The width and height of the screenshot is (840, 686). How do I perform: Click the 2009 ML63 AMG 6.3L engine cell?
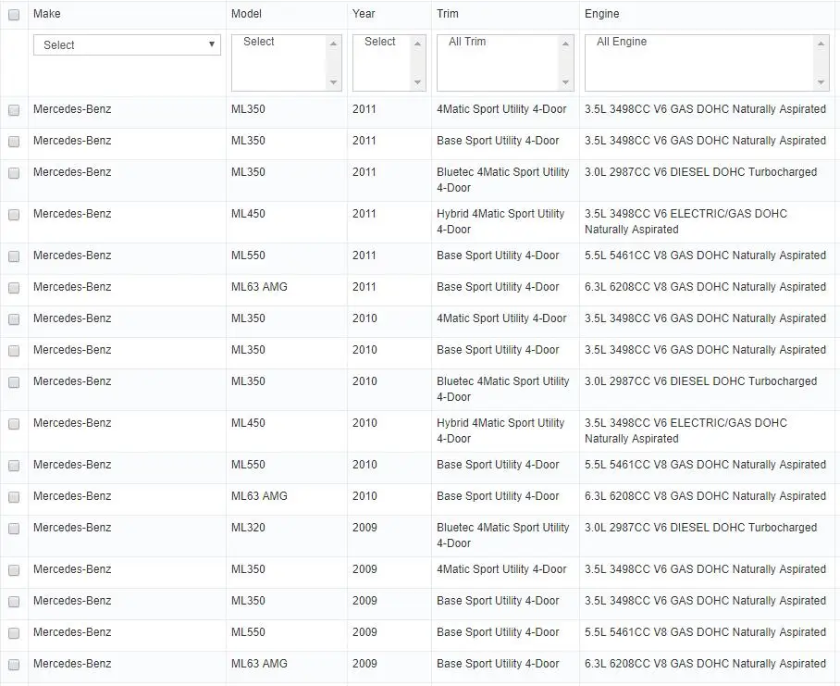click(x=705, y=664)
